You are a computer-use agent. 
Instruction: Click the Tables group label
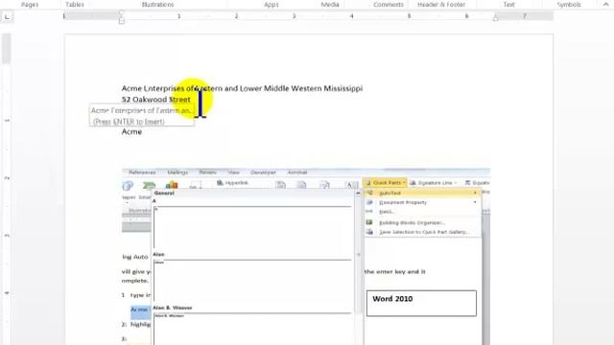click(75, 4)
